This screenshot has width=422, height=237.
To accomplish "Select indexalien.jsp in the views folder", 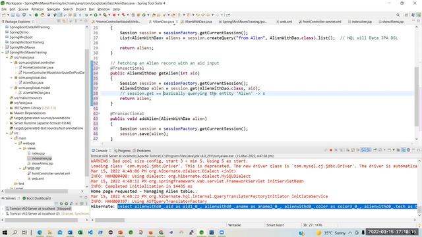I will 42,159.
